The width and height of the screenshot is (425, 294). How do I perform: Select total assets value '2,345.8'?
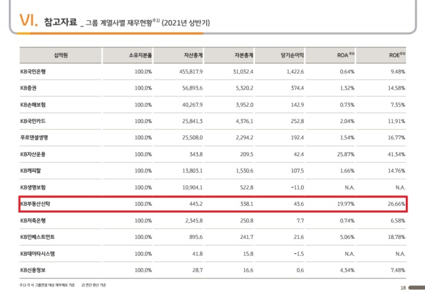[194, 221]
